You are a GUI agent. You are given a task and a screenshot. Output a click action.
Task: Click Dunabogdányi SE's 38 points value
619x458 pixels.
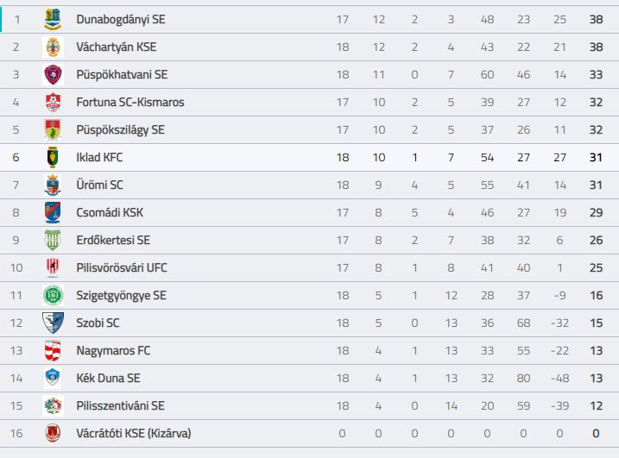(596, 19)
